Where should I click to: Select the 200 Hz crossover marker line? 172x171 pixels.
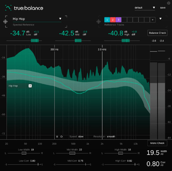pos(55,92)
